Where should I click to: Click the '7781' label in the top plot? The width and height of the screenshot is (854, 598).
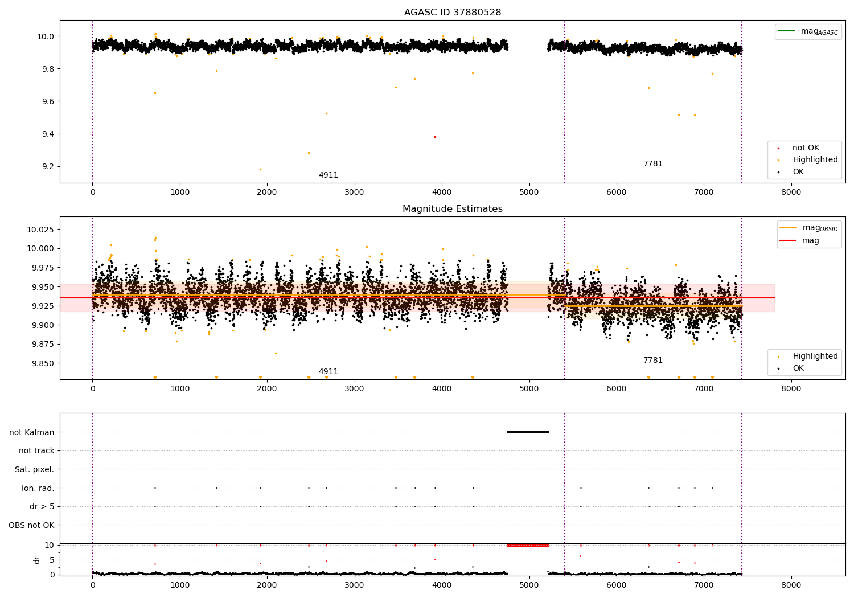(x=653, y=164)
